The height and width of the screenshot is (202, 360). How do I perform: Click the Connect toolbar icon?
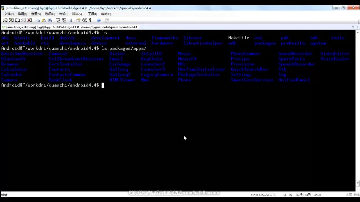point(5,20)
